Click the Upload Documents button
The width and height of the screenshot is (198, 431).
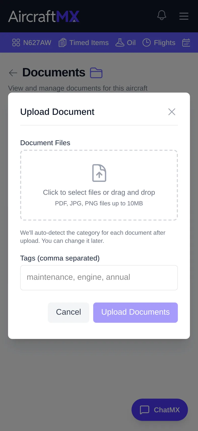click(136, 313)
